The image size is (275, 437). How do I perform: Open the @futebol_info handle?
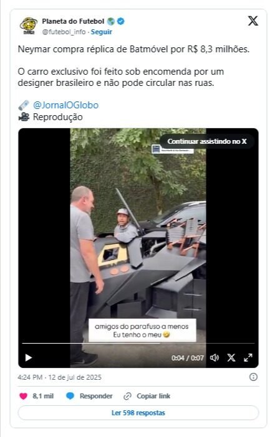point(64,32)
